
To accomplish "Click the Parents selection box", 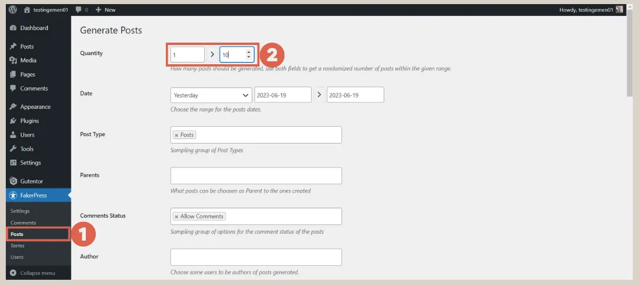I will point(256,176).
